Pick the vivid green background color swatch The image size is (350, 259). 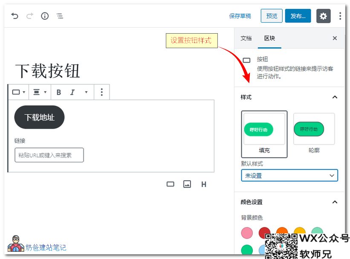pos(247,250)
